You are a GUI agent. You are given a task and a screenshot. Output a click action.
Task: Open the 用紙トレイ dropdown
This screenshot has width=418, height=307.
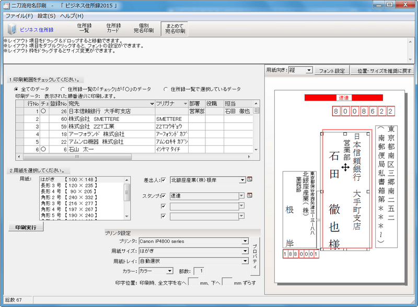click(243, 261)
